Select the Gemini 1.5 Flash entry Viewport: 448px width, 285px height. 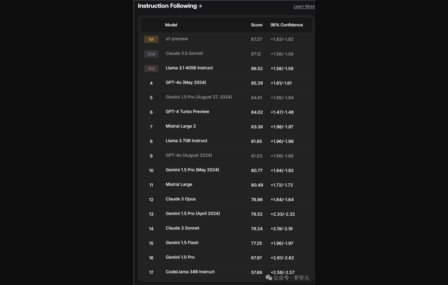(x=182, y=243)
